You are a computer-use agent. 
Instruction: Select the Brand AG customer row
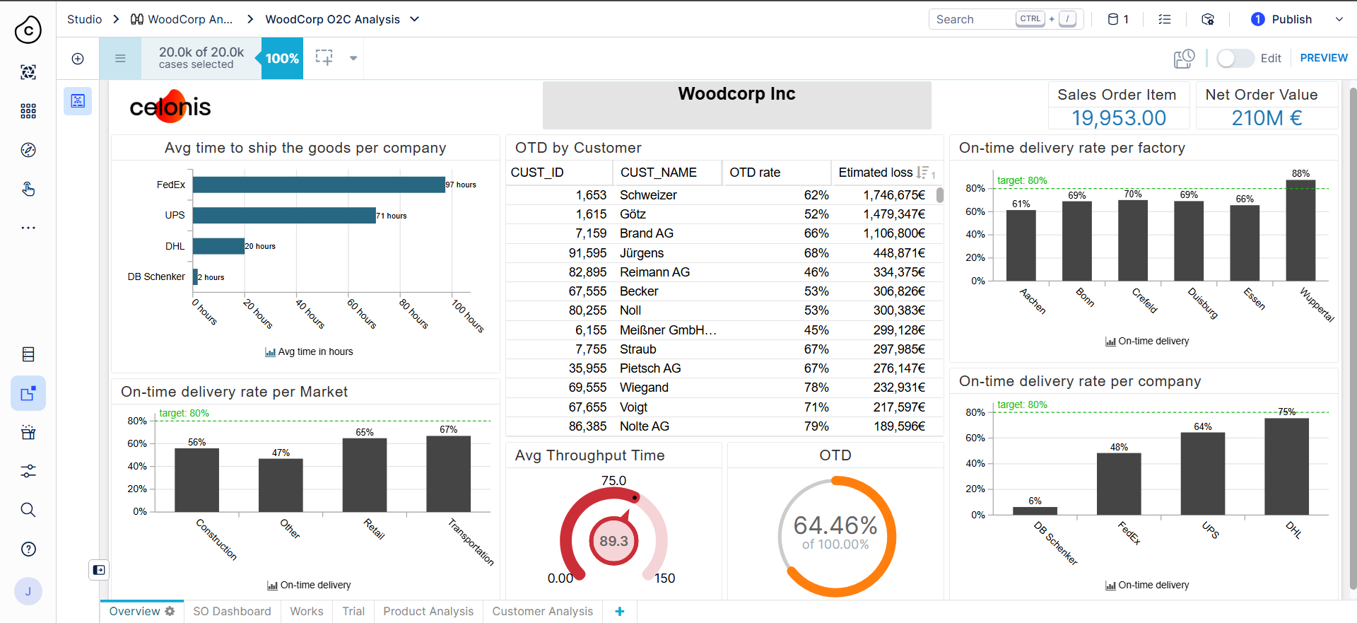(x=721, y=233)
